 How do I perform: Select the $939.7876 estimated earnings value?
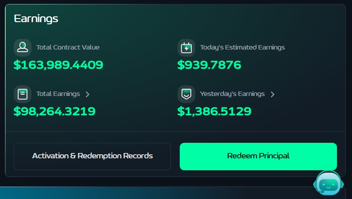coord(209,65)
